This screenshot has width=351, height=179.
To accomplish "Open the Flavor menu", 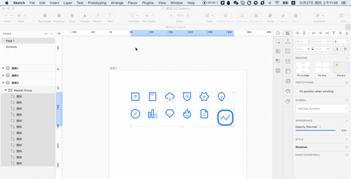I will pos(133,3).
